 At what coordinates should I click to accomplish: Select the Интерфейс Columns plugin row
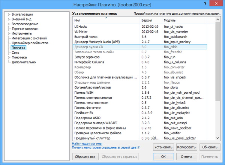click(x=140, y=62)
